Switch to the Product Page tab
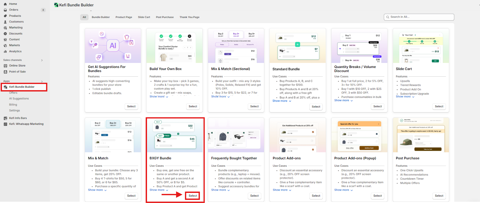This screenshot has width=480, height=203. pos(124,17)
